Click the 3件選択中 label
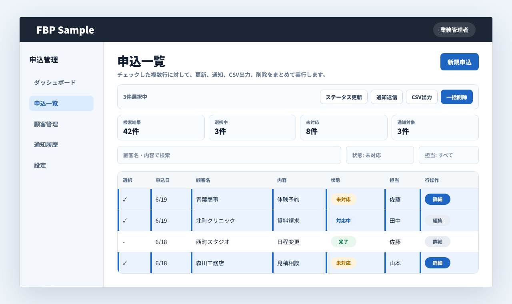This screenshot has width=512, height=304. coord(135,97)
